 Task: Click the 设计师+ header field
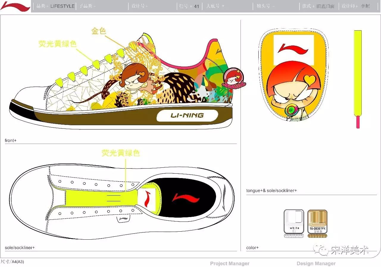[x=356, y=6]
